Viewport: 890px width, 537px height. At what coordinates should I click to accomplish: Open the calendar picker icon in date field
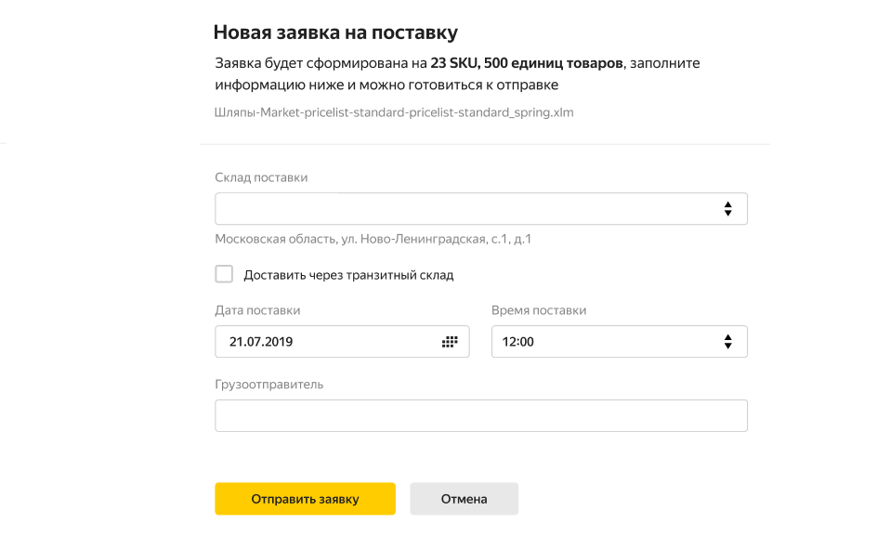pyautogui.click(x=450, y=342)
